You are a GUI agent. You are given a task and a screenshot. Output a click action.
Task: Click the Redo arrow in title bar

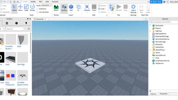pyautogui.click(x=8, y=2)
